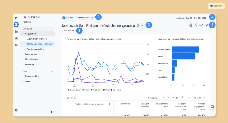Click the Add comparison button
Image resolution: width=228 pixels, height=123 pixels.
point(85,18)
